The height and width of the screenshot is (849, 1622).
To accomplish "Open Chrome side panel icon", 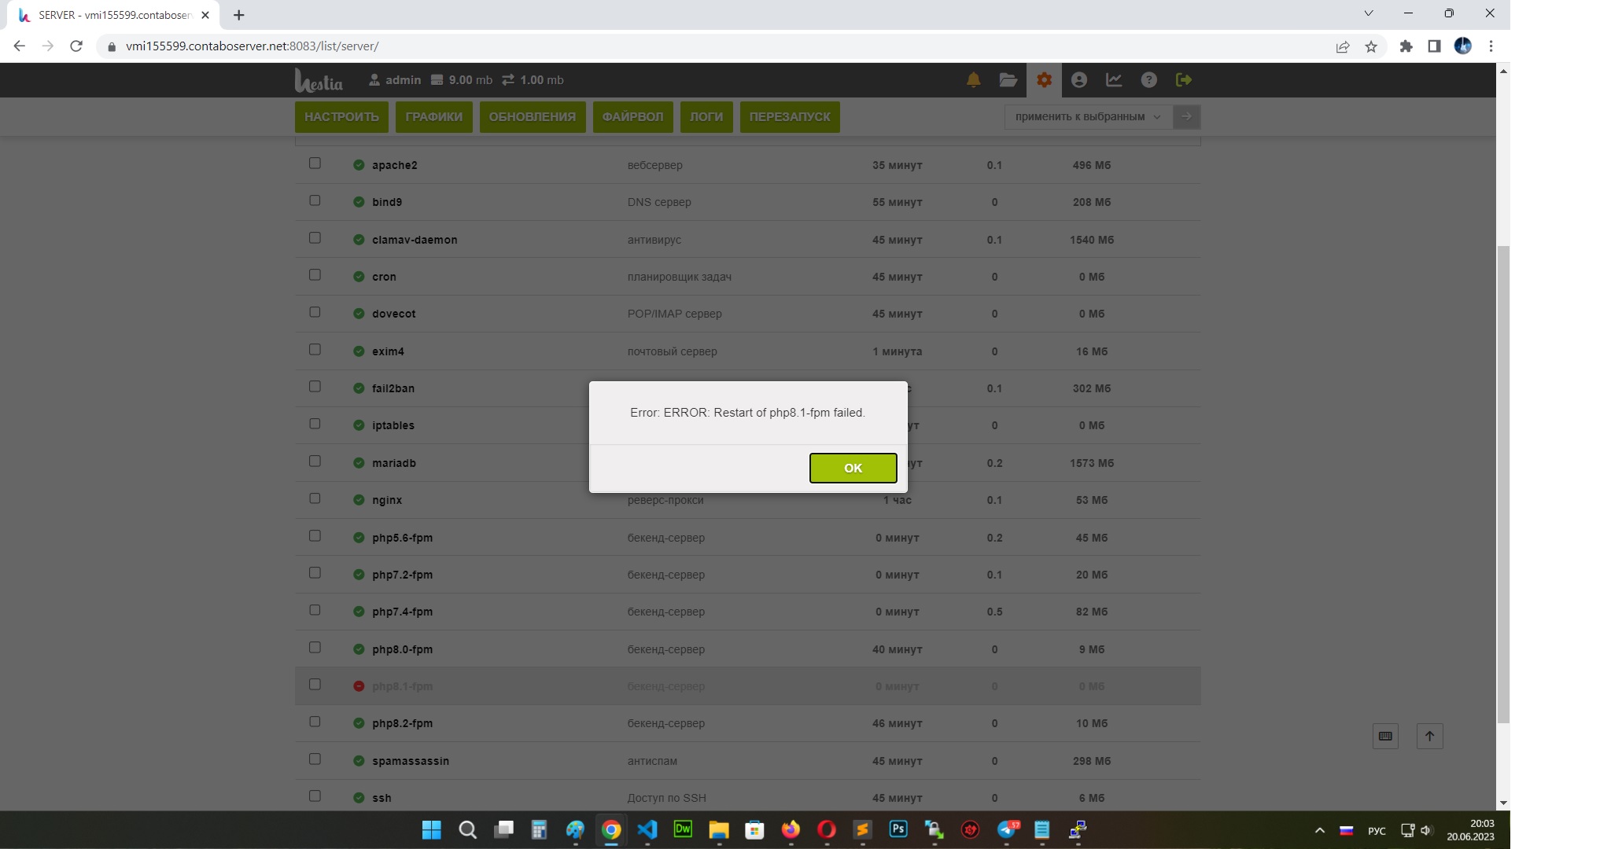I will pos(1434,46).
